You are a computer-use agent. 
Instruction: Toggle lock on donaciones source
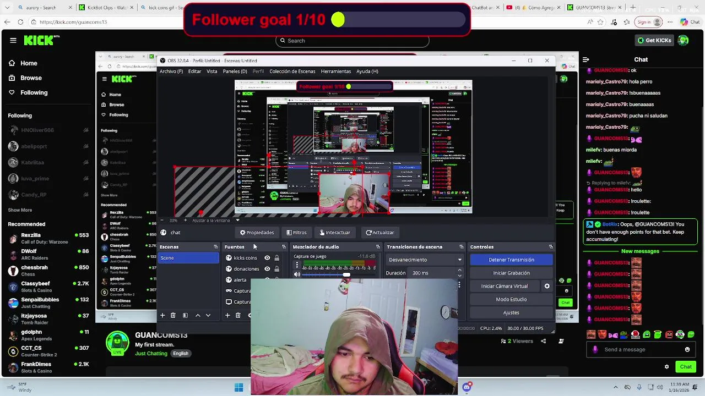pyautogui.click(x=276, y=269)
